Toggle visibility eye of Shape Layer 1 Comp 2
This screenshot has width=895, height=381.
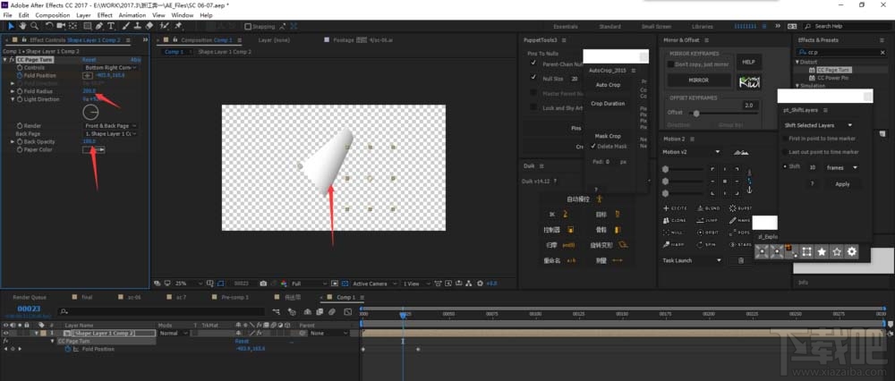pos(5,333)
